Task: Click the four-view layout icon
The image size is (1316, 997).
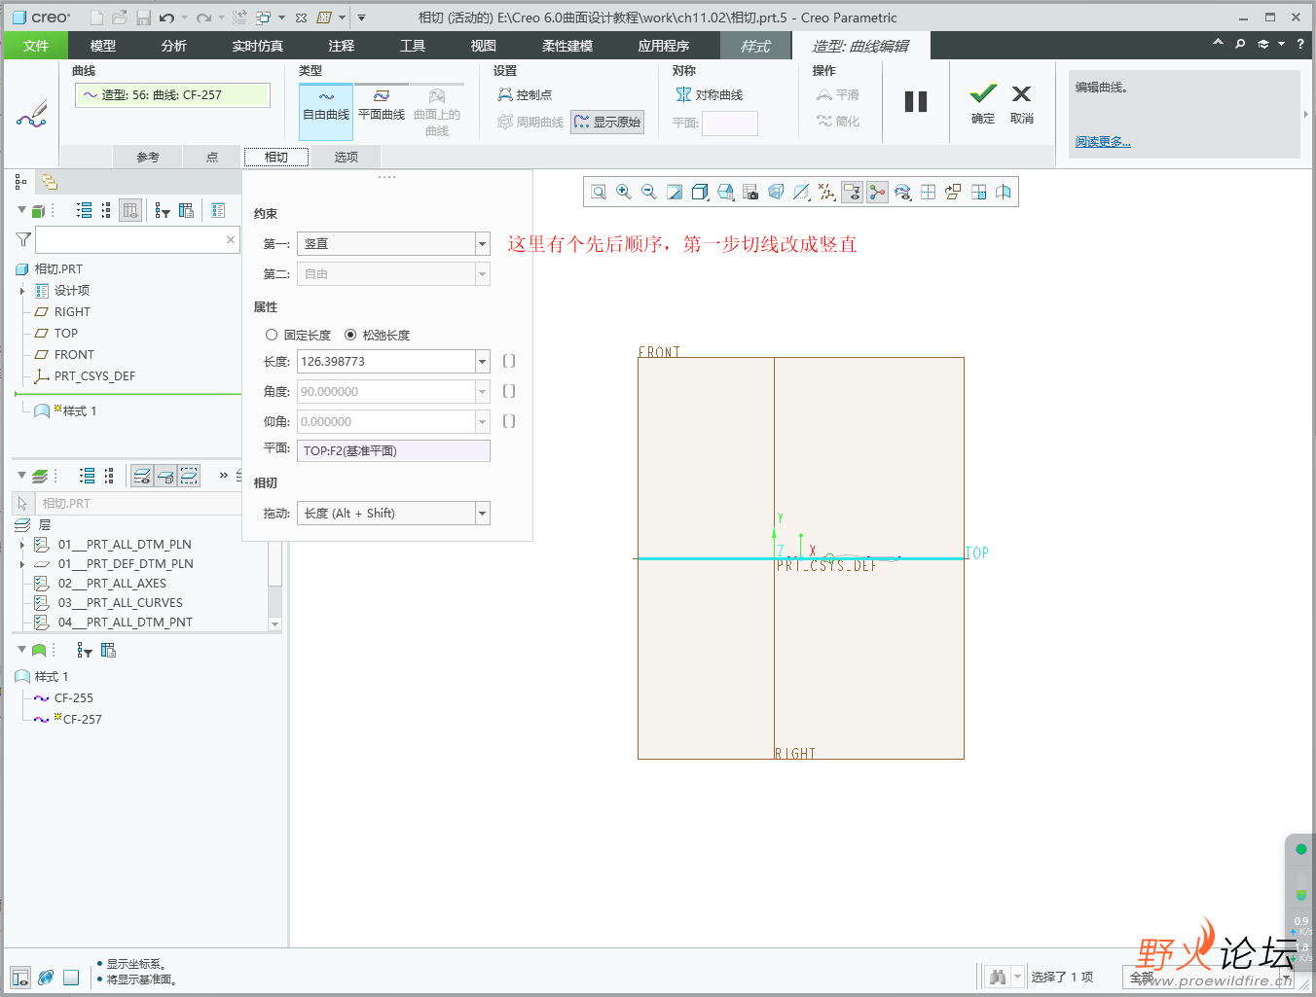Action: tap(928, 193)
